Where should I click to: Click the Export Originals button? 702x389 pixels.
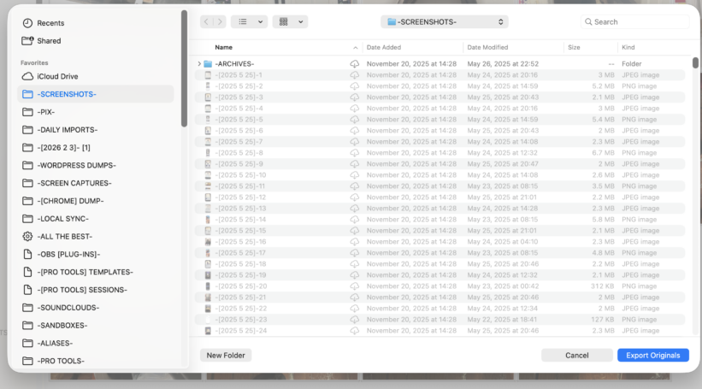point(652,356)
